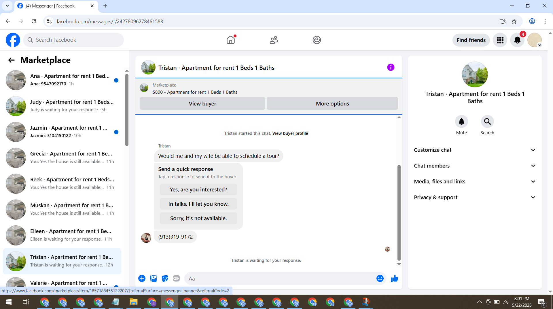Go back using the Marketplace back arrow
This screenshot has width=553, height=309.
[x=12, y=60]
